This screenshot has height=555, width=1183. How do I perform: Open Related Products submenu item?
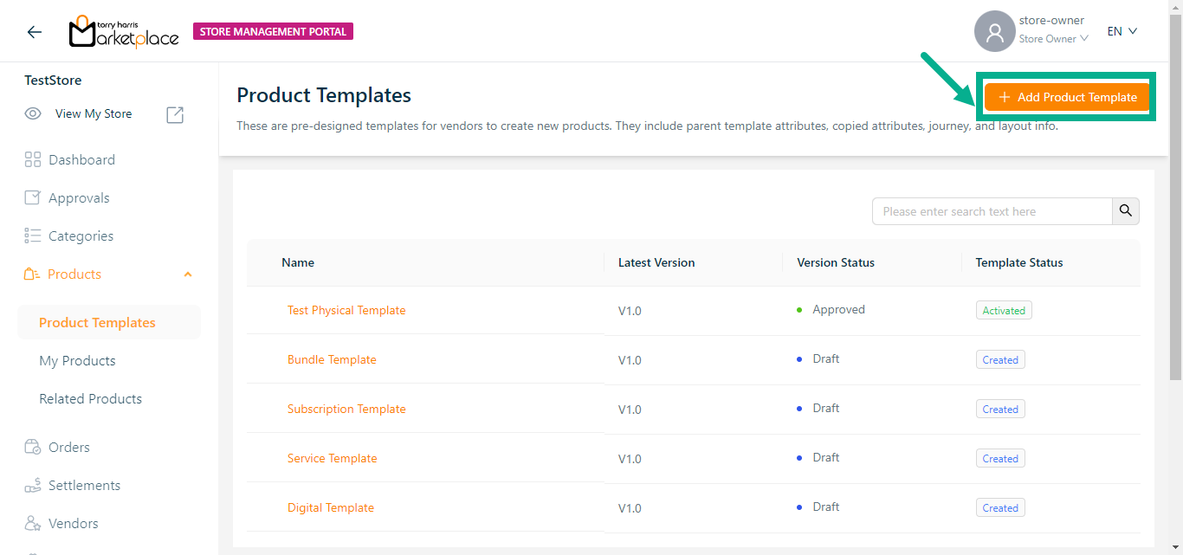click(90, 399)
